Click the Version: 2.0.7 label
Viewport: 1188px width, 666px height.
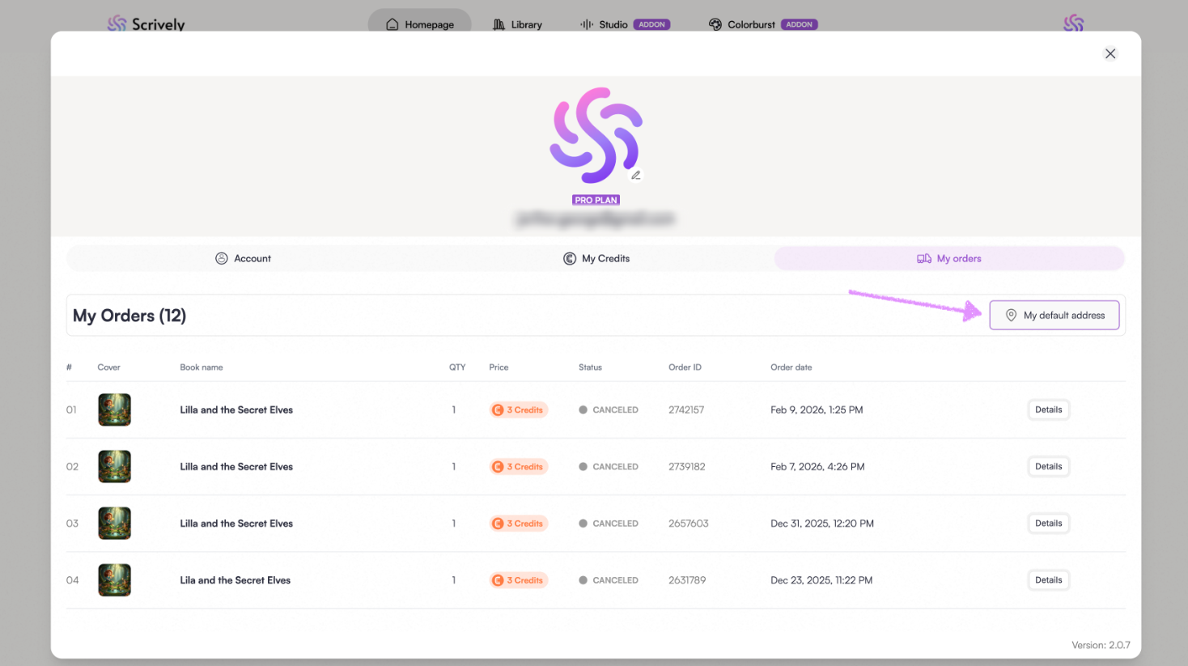1101,645
